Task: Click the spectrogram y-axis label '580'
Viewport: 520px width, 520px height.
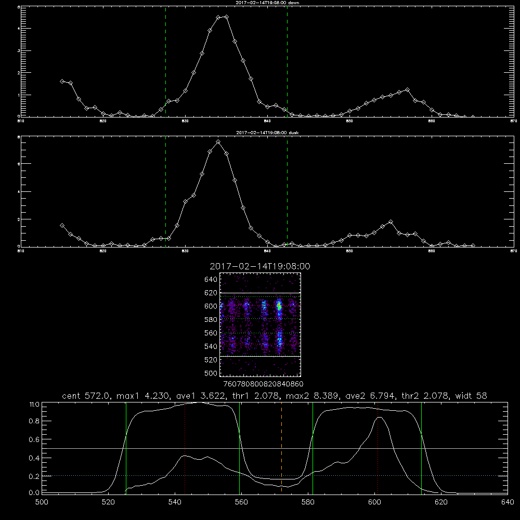Action: (x=211, y=320)
